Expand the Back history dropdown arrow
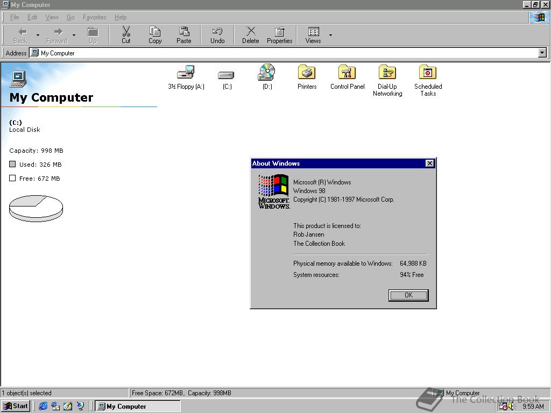 tap(38, 35)
